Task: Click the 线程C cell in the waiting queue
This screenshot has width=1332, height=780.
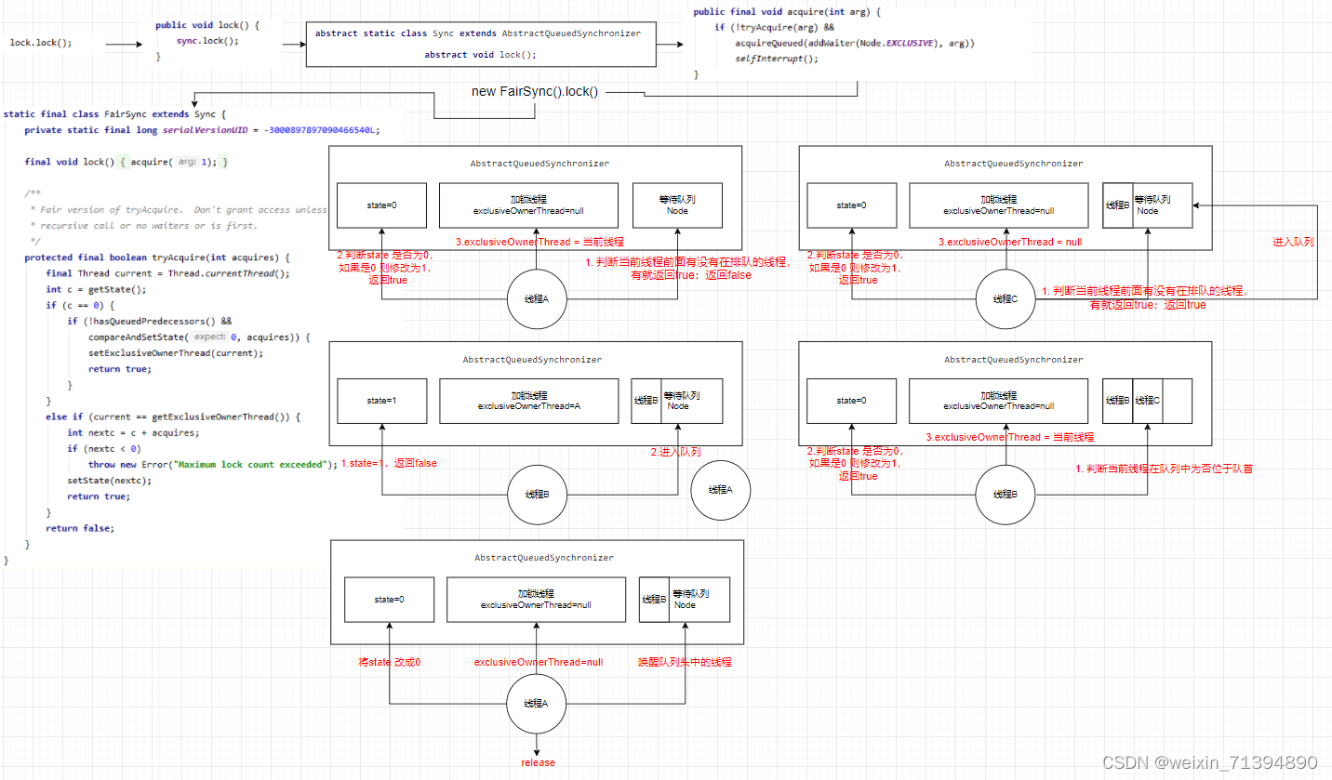Action: [x=1147, y=401]
